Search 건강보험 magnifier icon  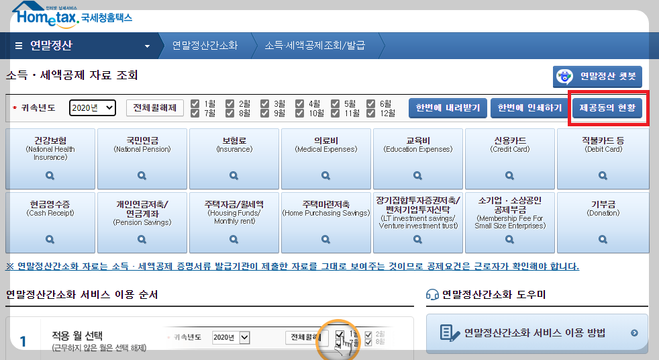(x=50, y=176)
